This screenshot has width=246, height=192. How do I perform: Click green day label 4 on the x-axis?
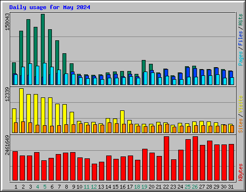click(37, 187)
